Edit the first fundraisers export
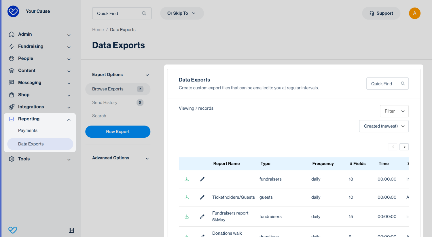Image resolution: width=432 pixels, height=237 pixels. point(202,179)
